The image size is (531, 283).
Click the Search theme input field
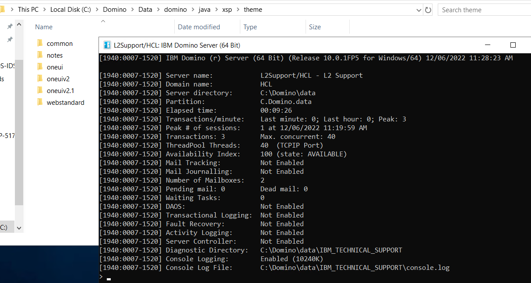point(482,10)
